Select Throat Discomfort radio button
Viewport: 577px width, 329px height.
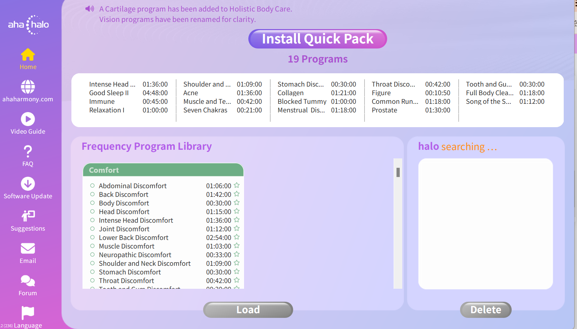tap(92, 281)
